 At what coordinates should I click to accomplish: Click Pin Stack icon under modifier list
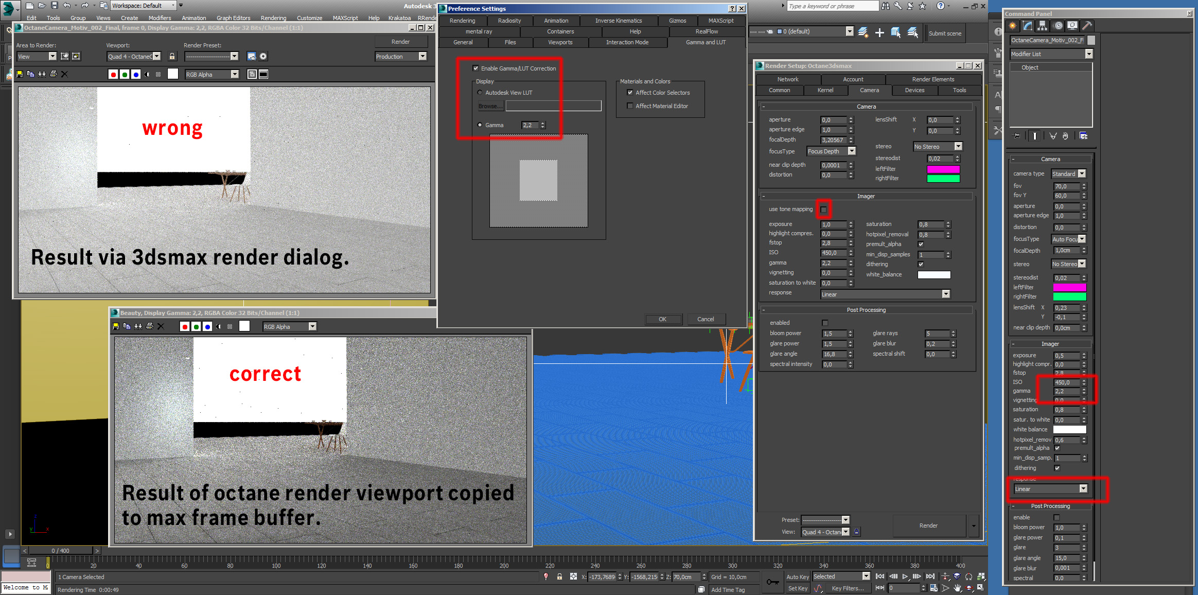tap(1016, 136)
